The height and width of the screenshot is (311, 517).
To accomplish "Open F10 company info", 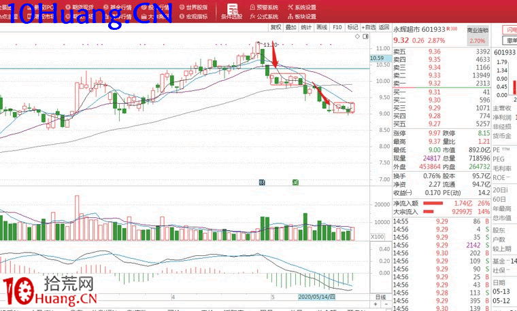I will pyautogui.click(x=337, y=27).
